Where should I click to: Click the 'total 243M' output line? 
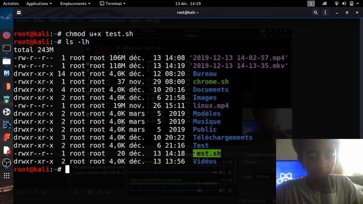tap(33, 50)
